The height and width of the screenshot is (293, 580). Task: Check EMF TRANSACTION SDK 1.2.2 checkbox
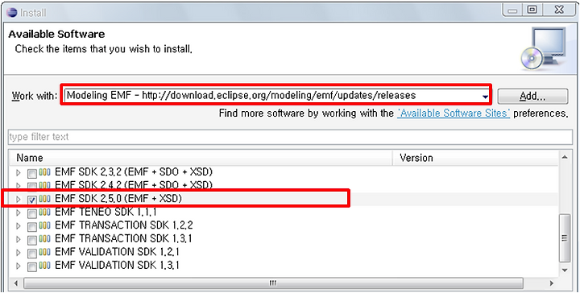pyautogui.click(x=32, y=226)
